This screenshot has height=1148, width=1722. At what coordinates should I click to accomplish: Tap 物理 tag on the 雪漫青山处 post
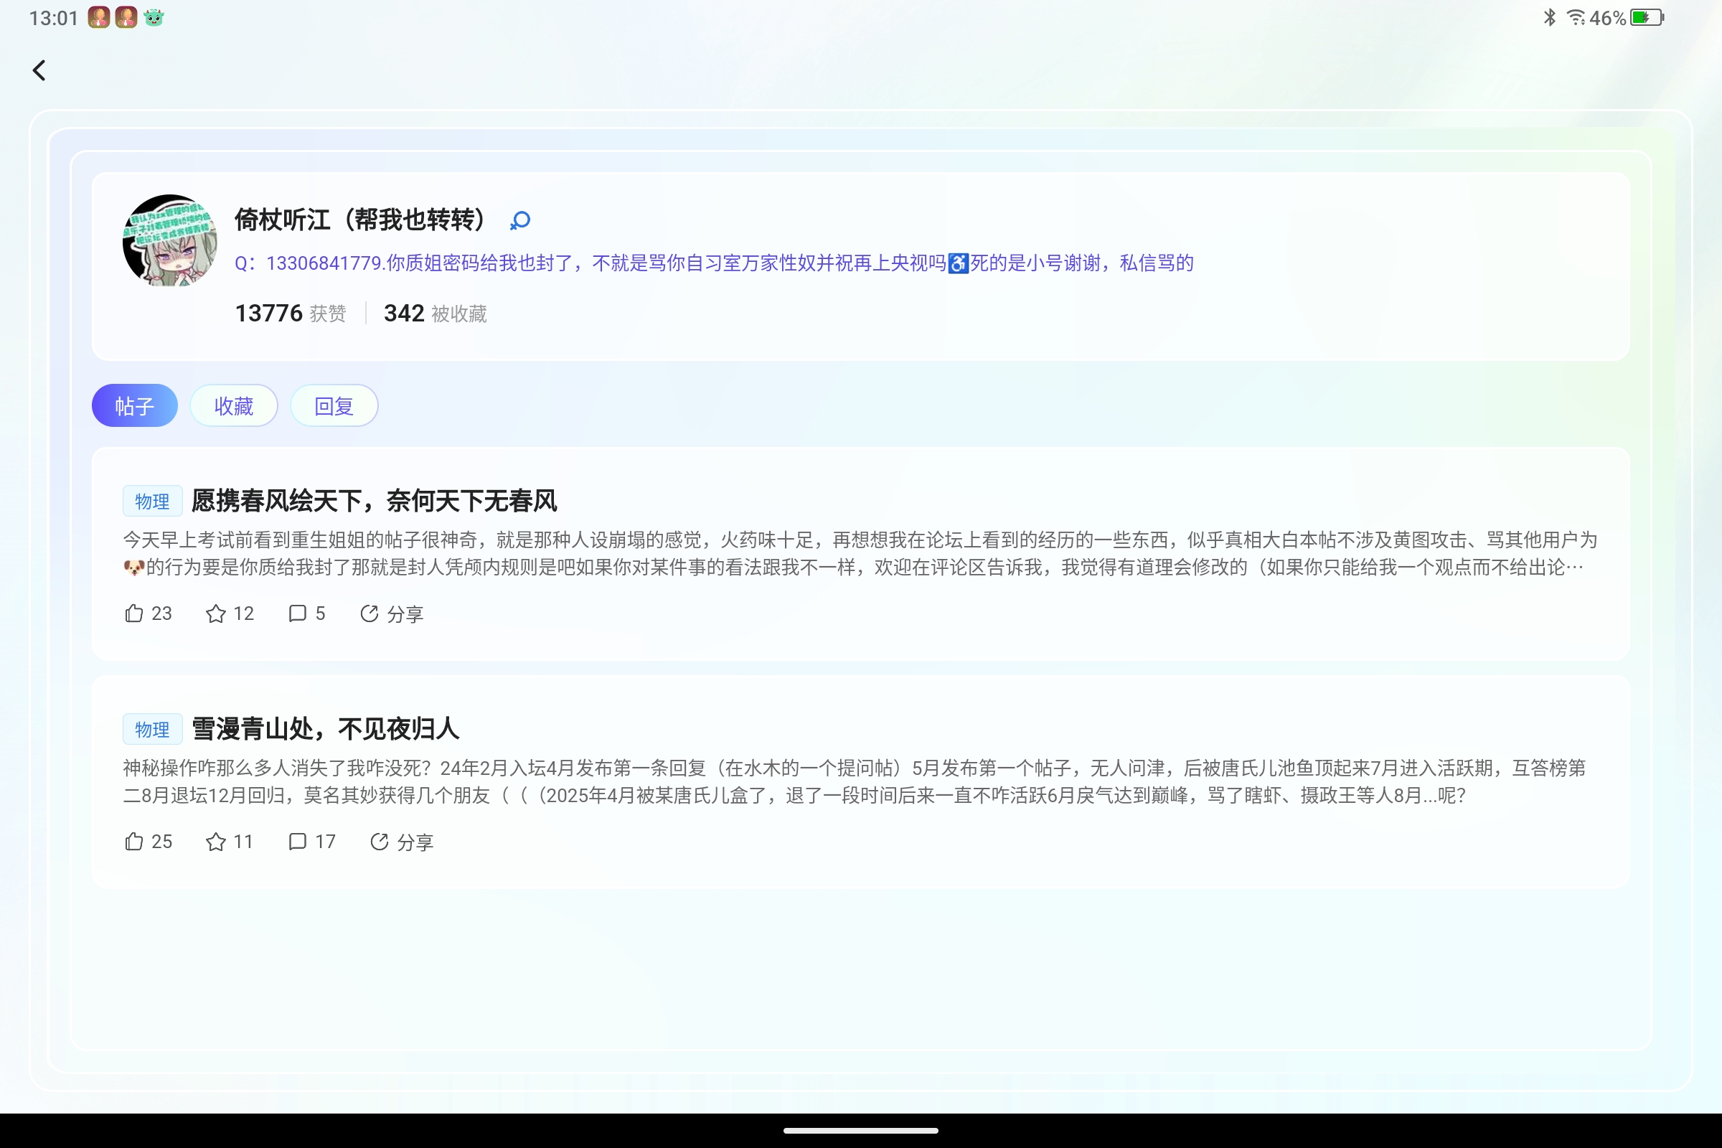pyautogui.click(x=152, y=730)
